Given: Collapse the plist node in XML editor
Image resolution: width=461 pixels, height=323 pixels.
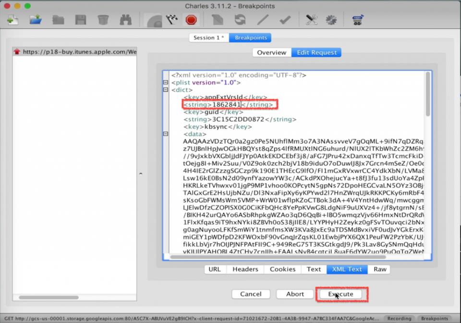Looking at the screenshot, I should point(166,83).
